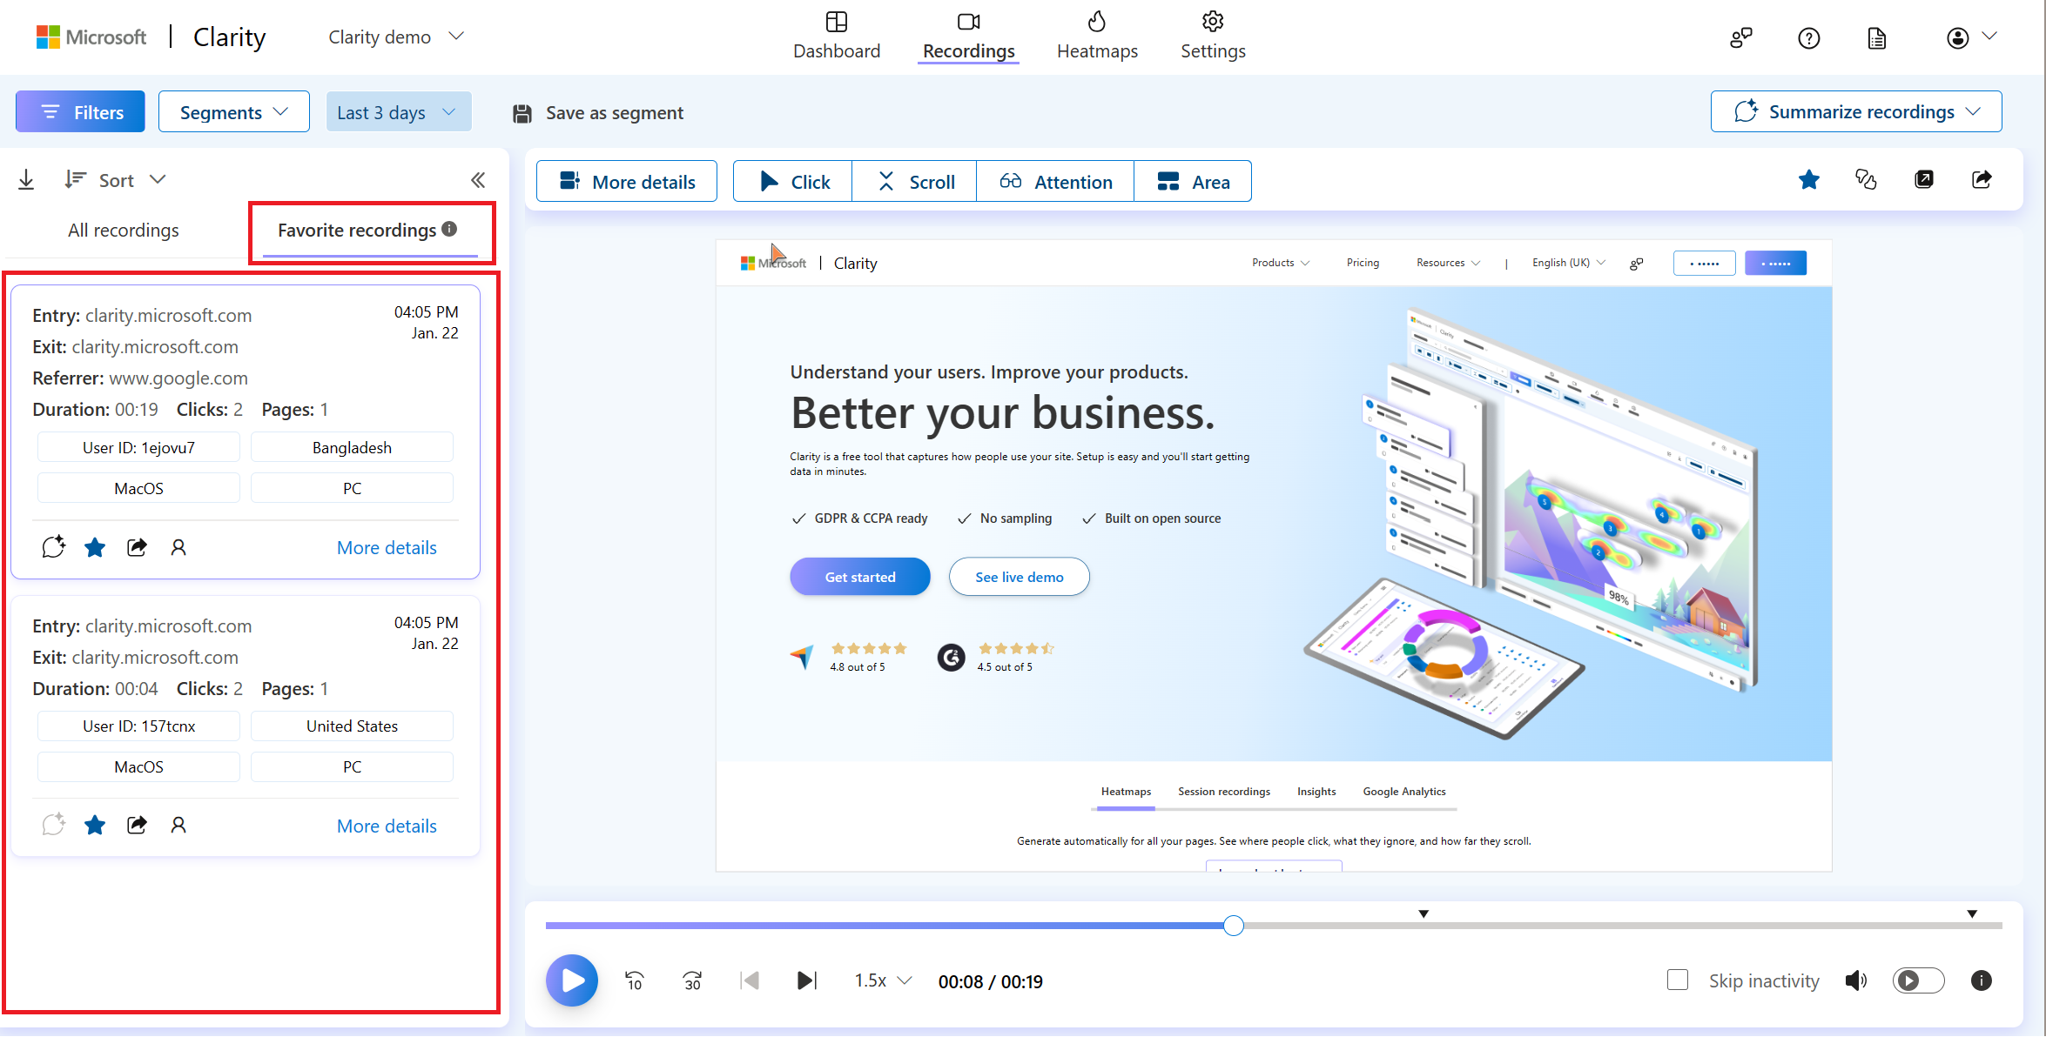This screenshot has width=2046, height=1037.
Task: View user profile for 1ejovu7 recording
Action: point(178,546)
